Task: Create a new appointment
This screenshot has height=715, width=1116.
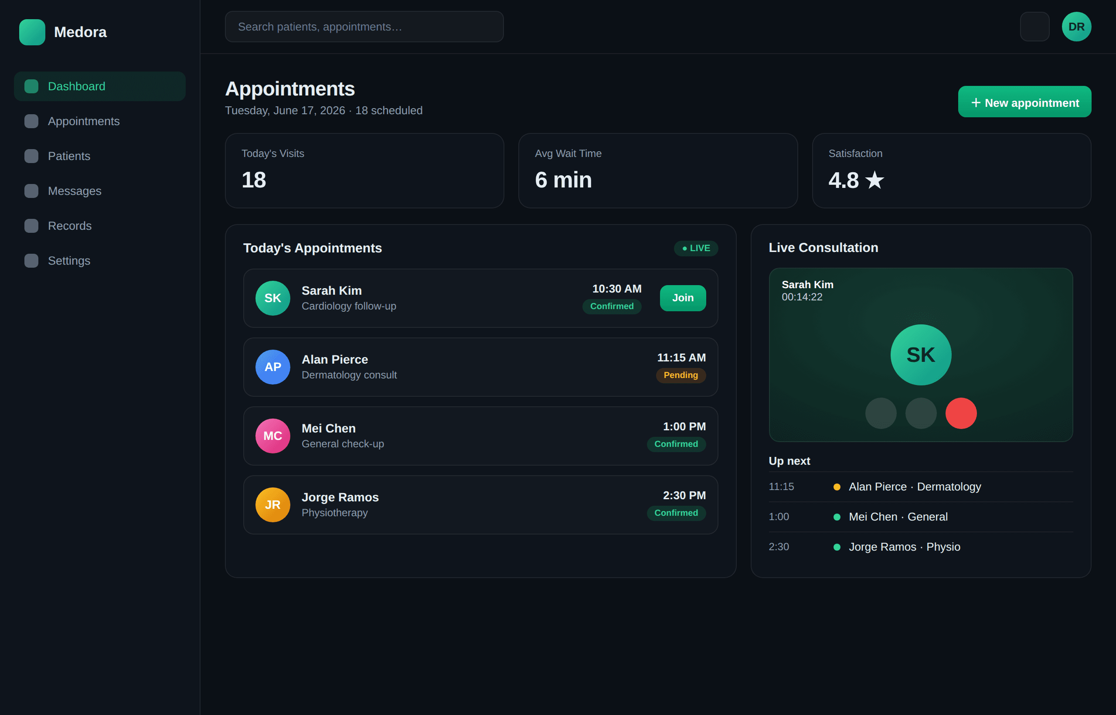Action: [x=1024, y=102]
